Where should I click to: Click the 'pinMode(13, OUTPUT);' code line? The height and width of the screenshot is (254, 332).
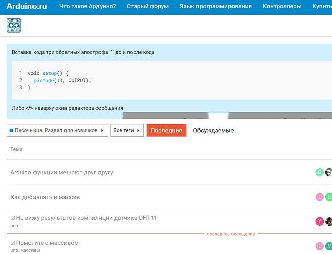point(62,80)
